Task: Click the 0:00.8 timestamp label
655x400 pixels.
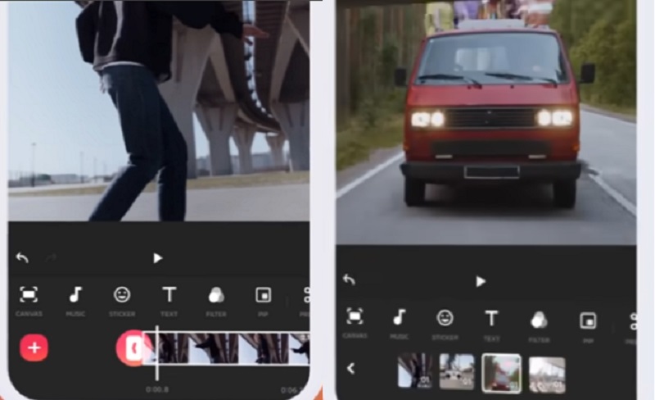Action: [x=157, y=389]
